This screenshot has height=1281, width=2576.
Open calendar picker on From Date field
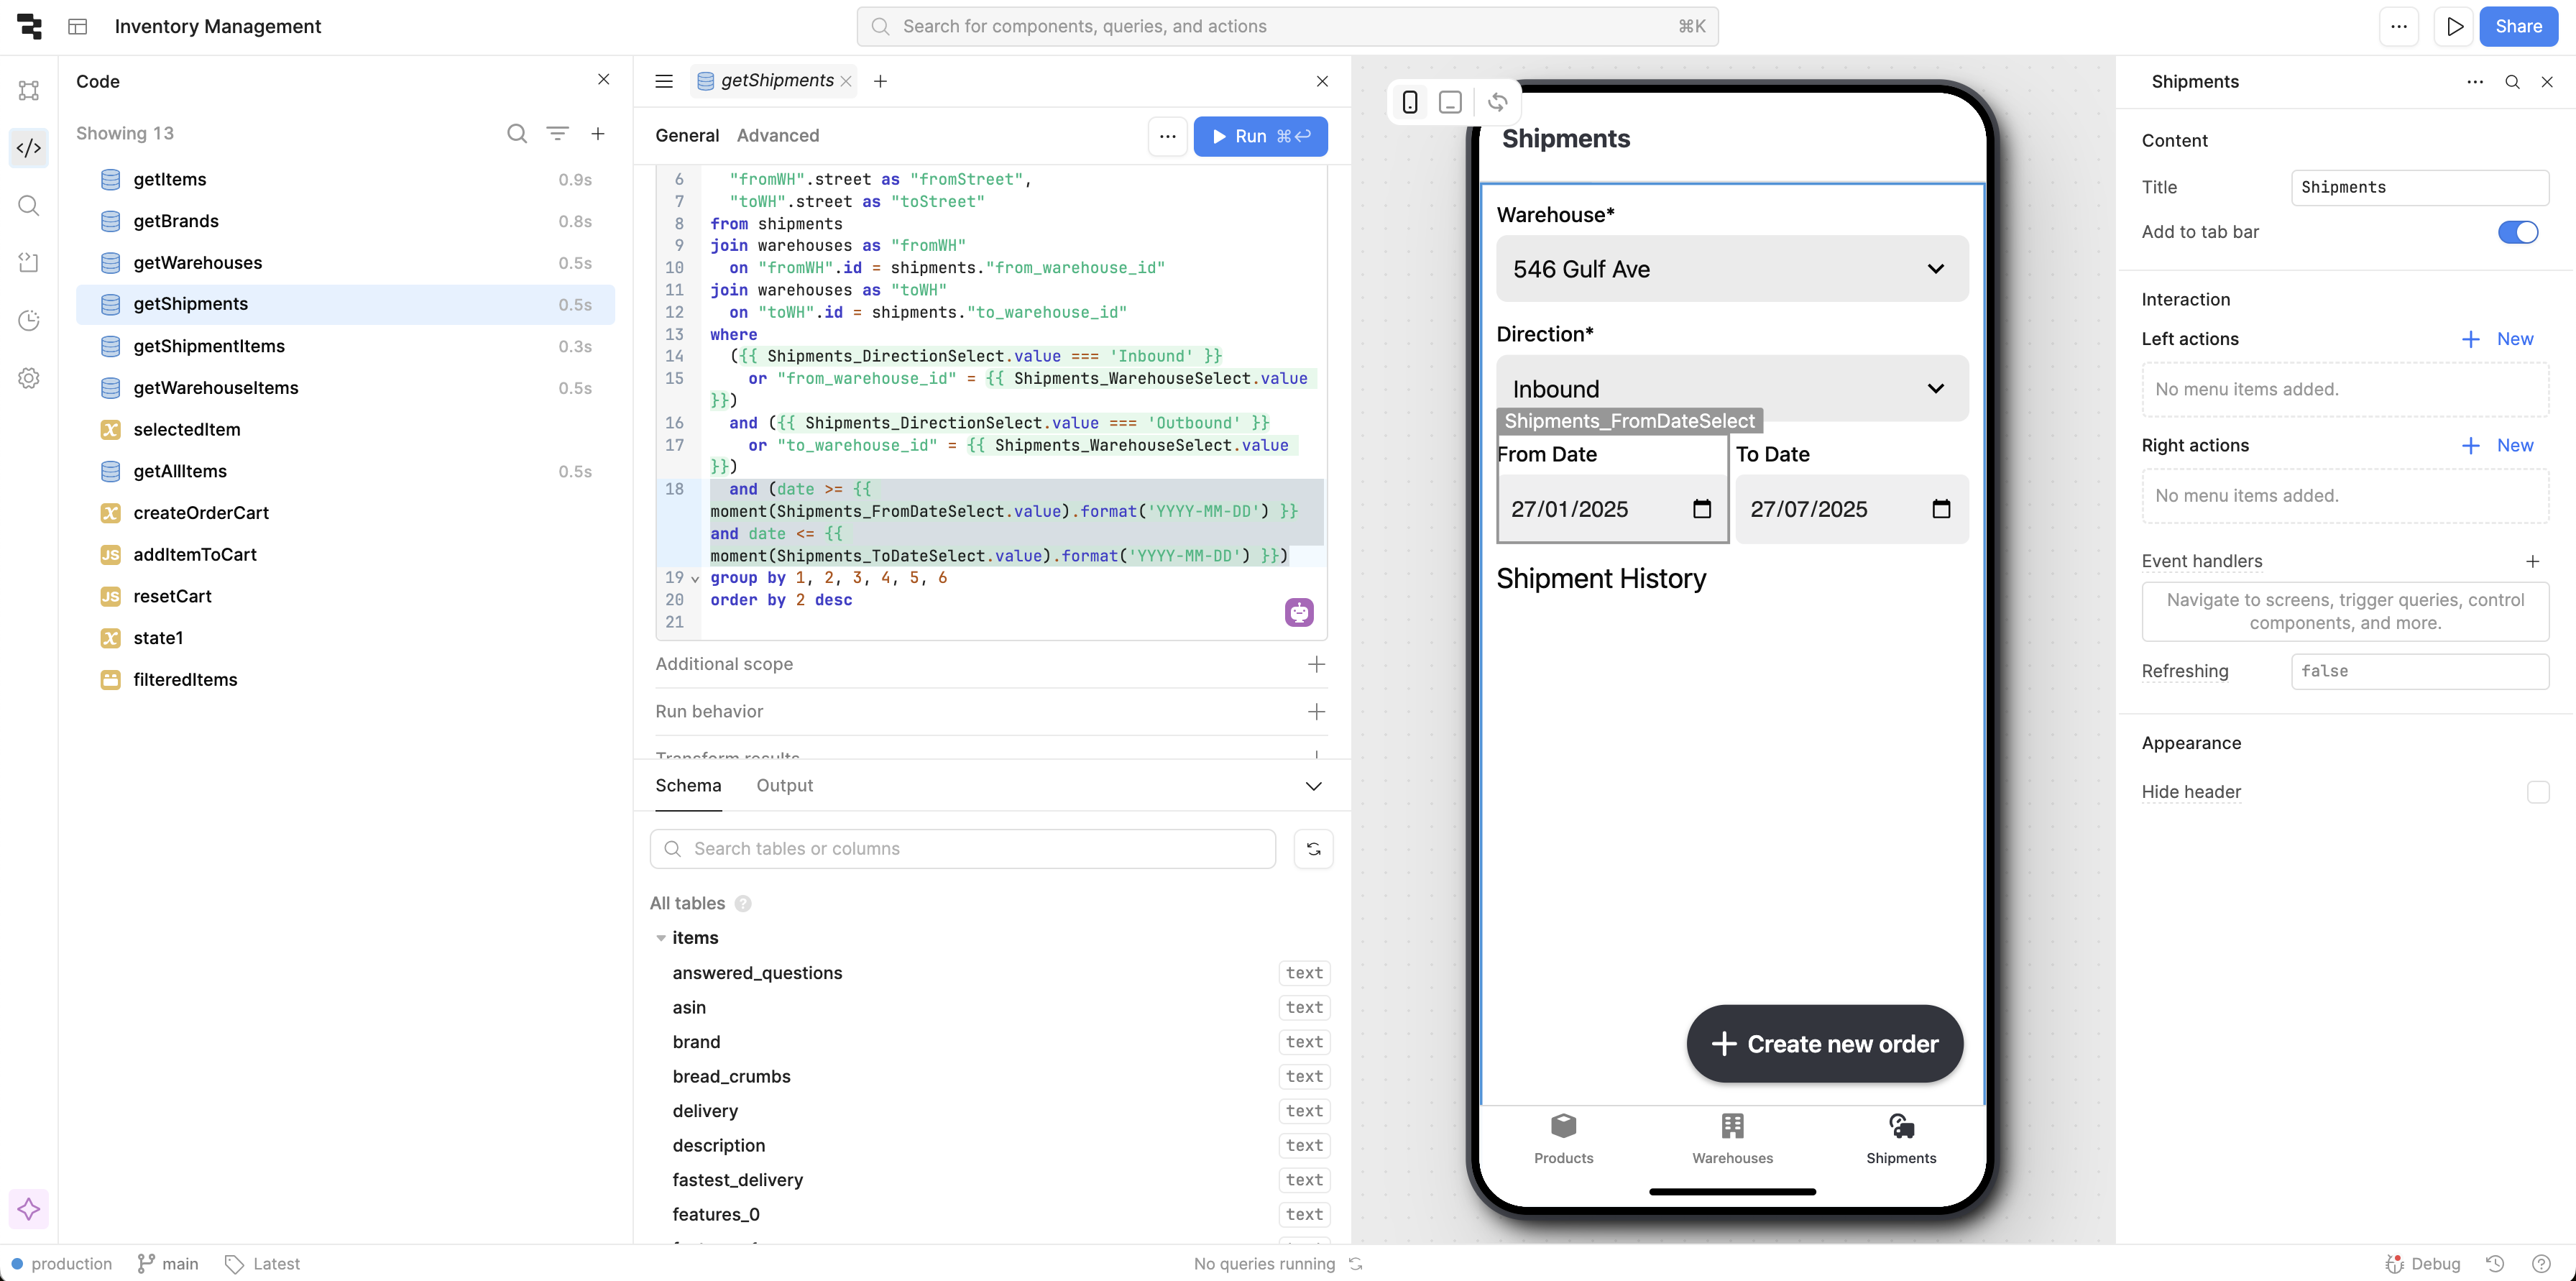point(1702,509)
